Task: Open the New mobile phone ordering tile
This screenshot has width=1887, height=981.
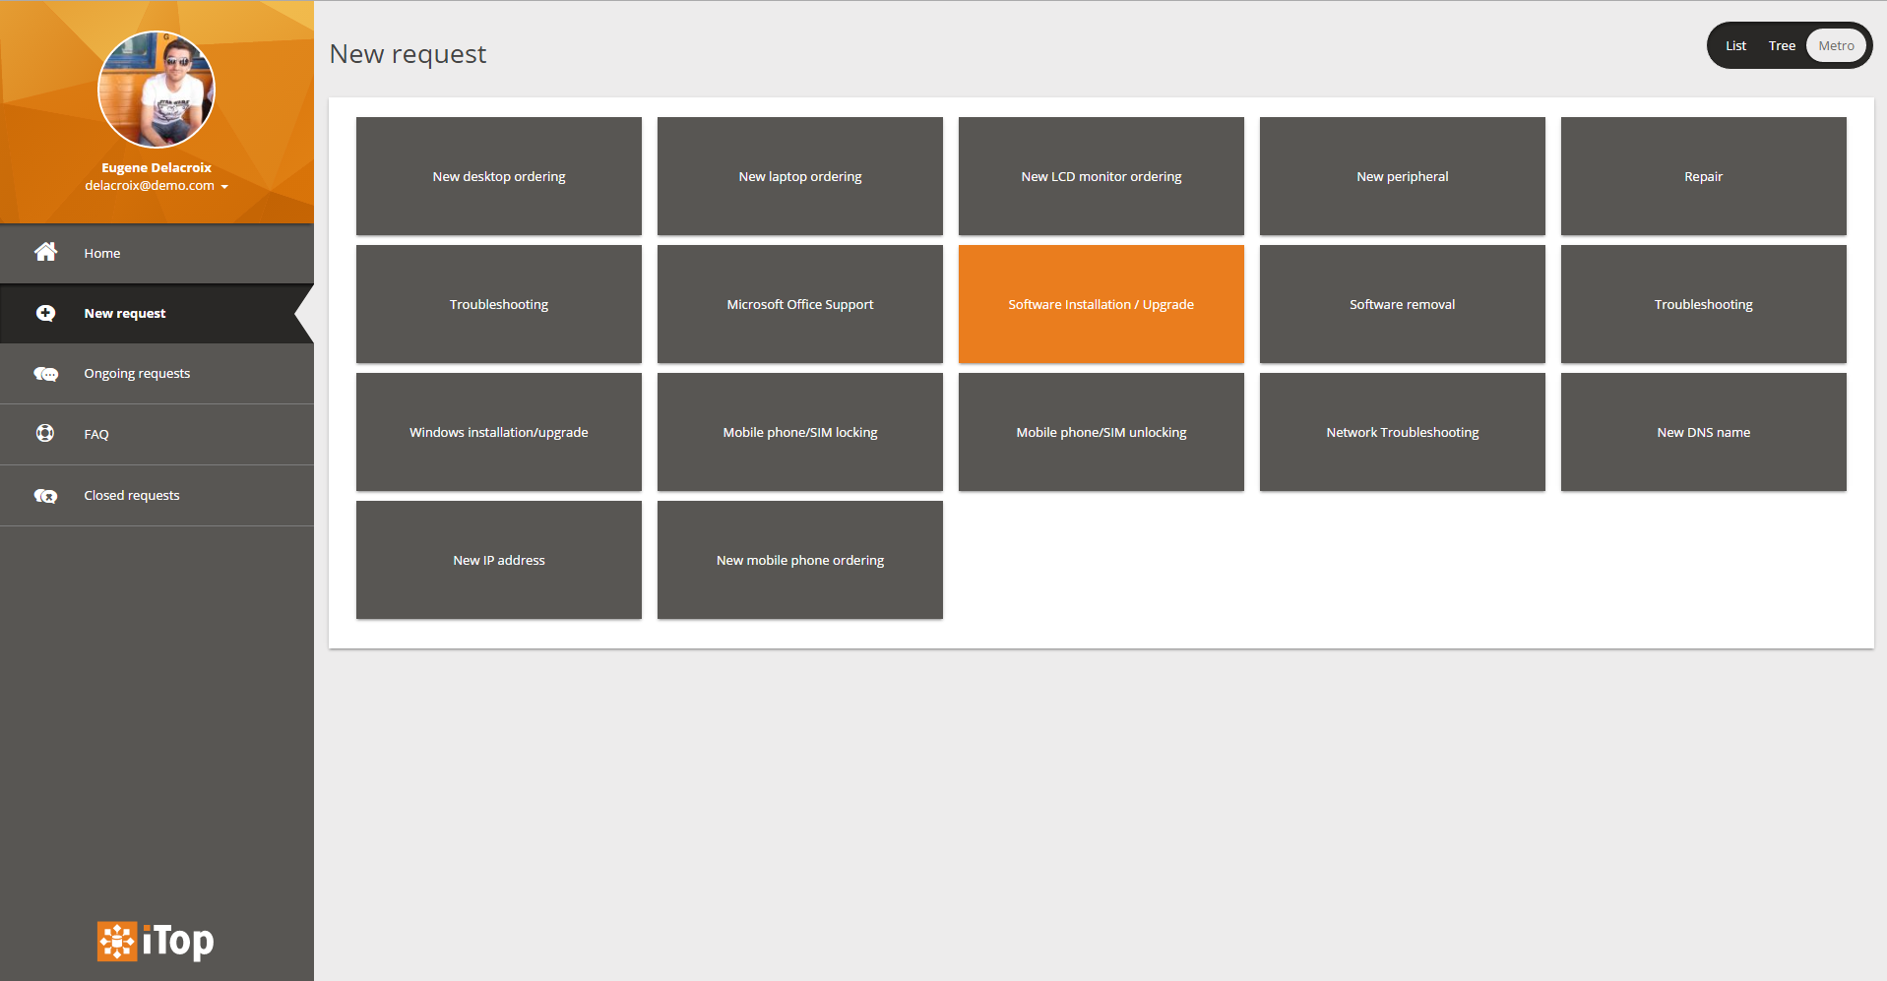Action: pos(799,560)
